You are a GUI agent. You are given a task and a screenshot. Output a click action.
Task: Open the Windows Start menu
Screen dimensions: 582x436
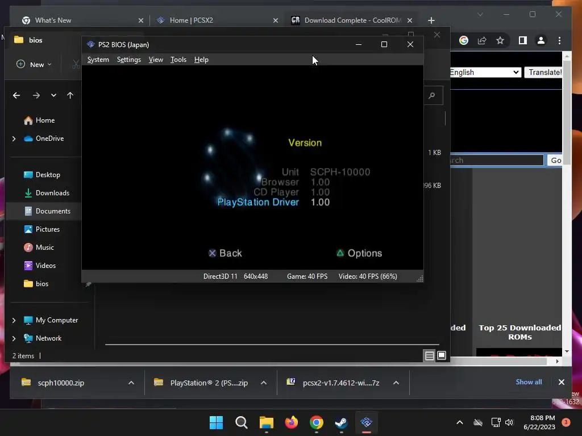click(x=216, y=422)
